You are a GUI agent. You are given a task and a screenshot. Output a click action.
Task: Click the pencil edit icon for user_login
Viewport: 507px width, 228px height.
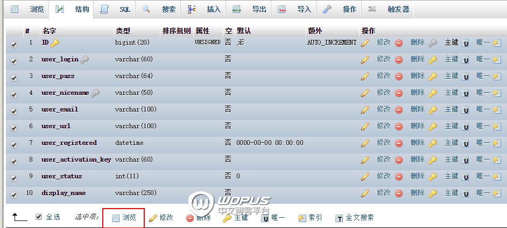click(x=365, y=59)
